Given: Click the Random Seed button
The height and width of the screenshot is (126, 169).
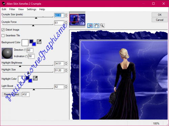Looking at the screenshot, I should [11, 94].
